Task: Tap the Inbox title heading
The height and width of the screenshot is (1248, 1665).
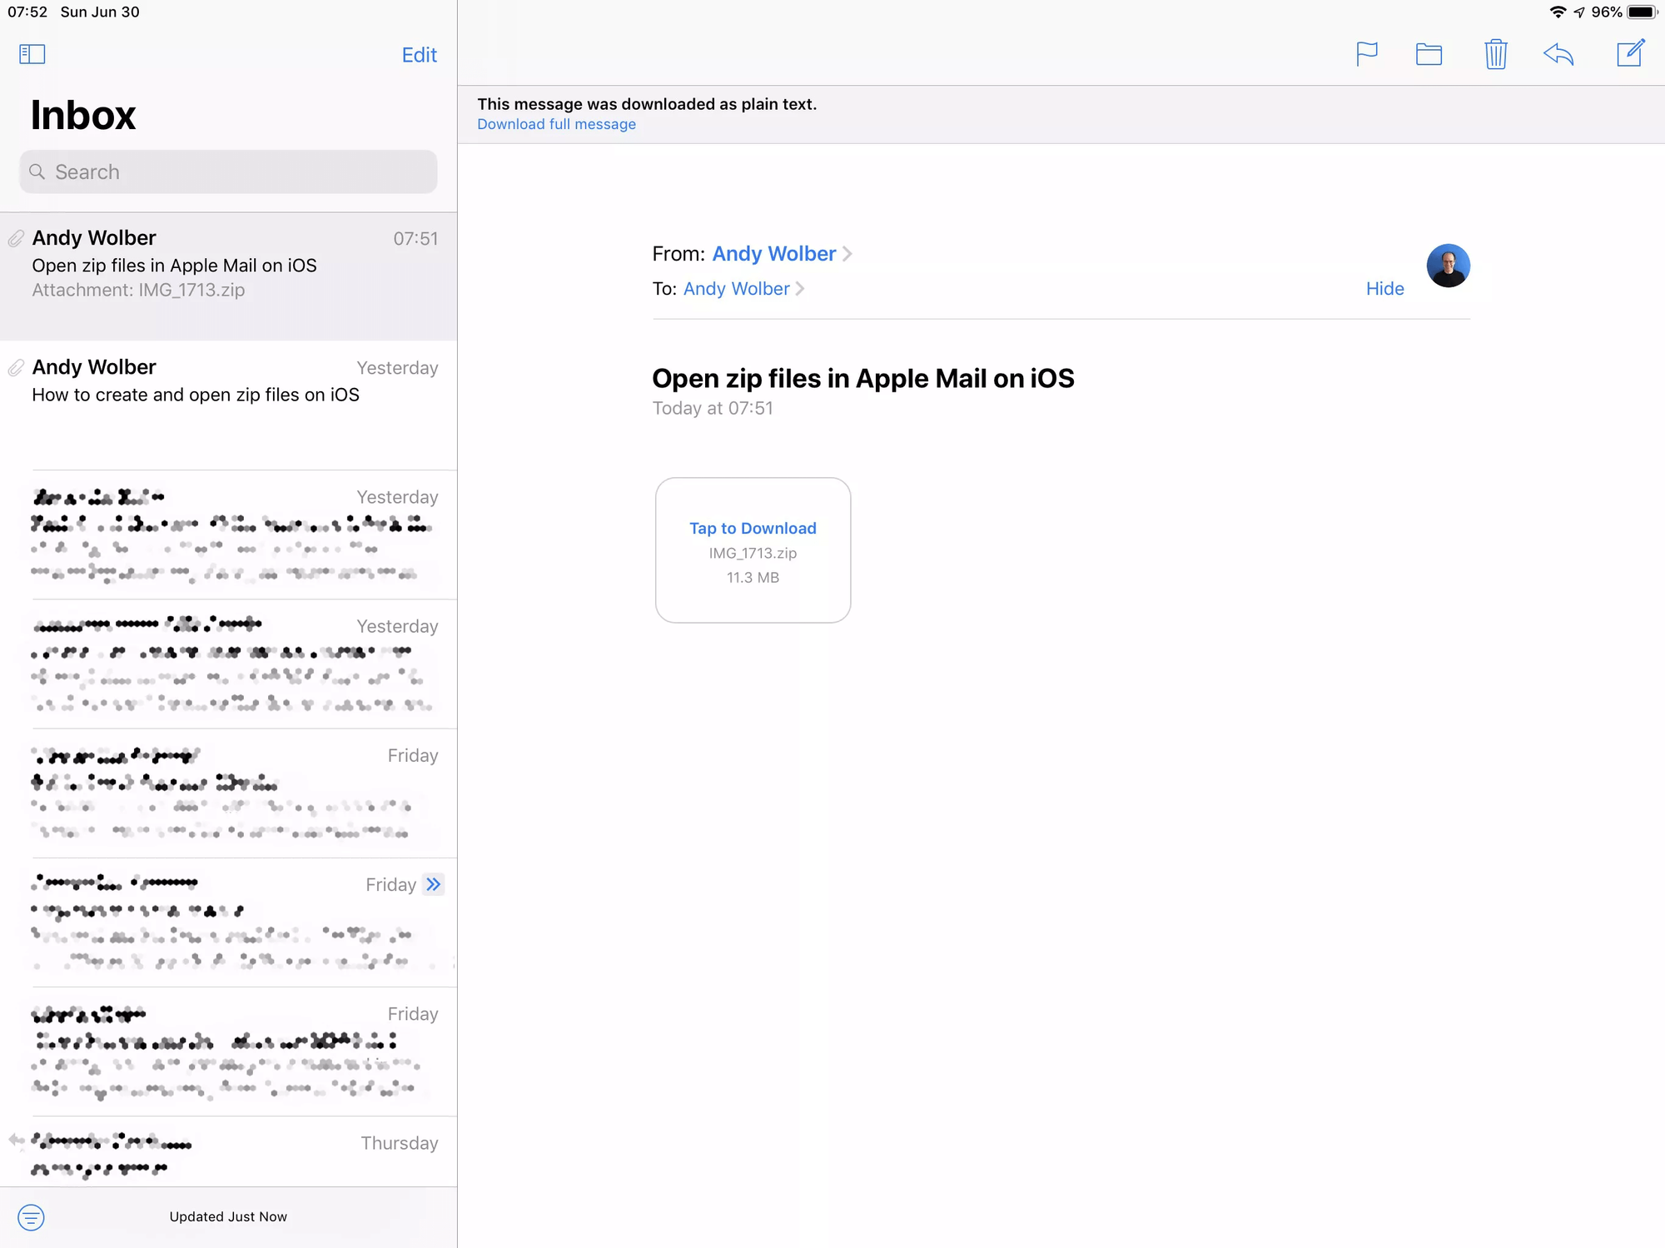Action: point(83,115)
